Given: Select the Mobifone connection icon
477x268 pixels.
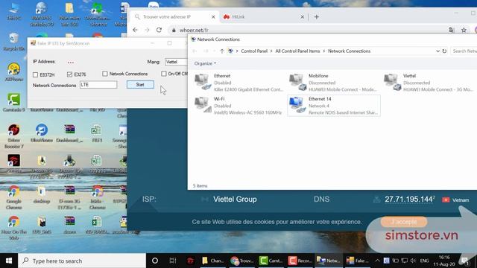Looking at the screenshot, I should tap(298, 83).
